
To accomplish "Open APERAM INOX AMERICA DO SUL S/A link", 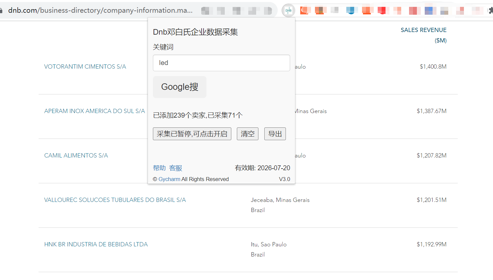I will tap(95, 111).
